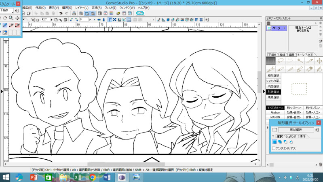Viewport: 323px width, 182px height.
Task: Toggle the snap corner icon in the toolbar
Action: 110,19
